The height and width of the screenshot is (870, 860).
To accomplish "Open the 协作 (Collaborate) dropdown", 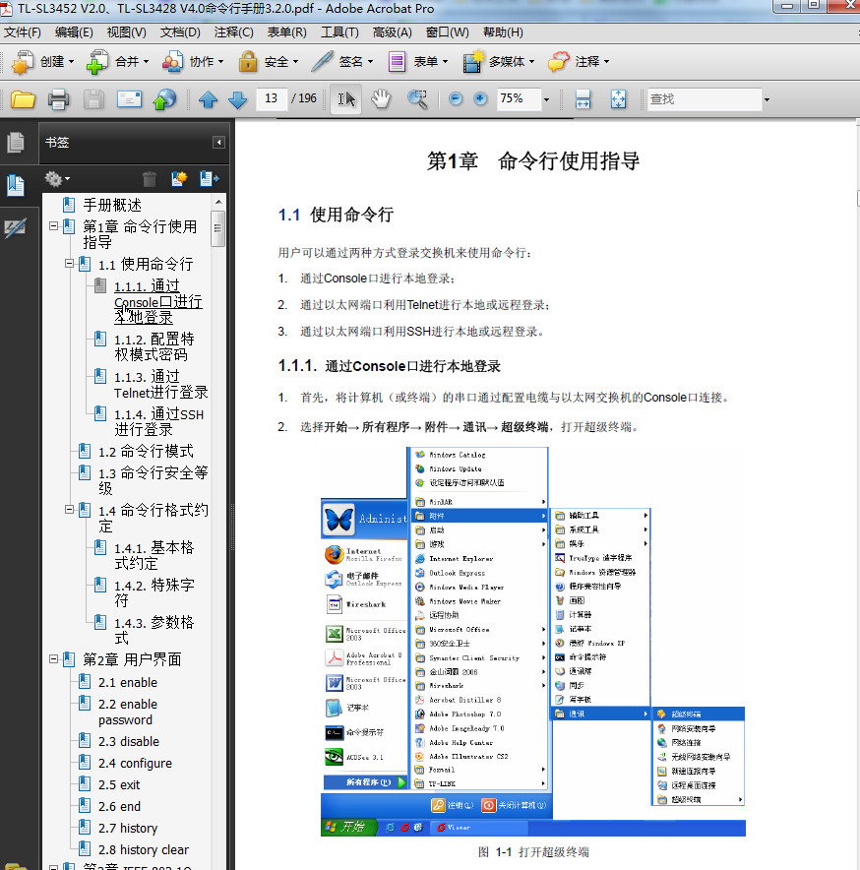I will (x=193, y=62).
